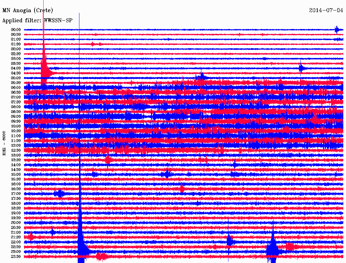Select the 05:30 time label
The image size is (346, 263).
point(16,83)
